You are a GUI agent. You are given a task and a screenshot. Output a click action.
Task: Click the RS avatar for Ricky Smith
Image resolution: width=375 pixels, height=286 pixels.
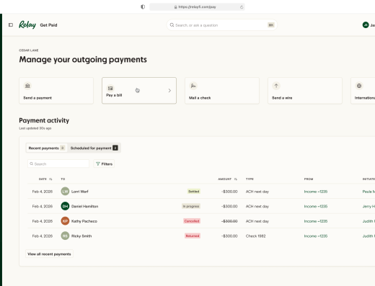[x=65, y=236]
